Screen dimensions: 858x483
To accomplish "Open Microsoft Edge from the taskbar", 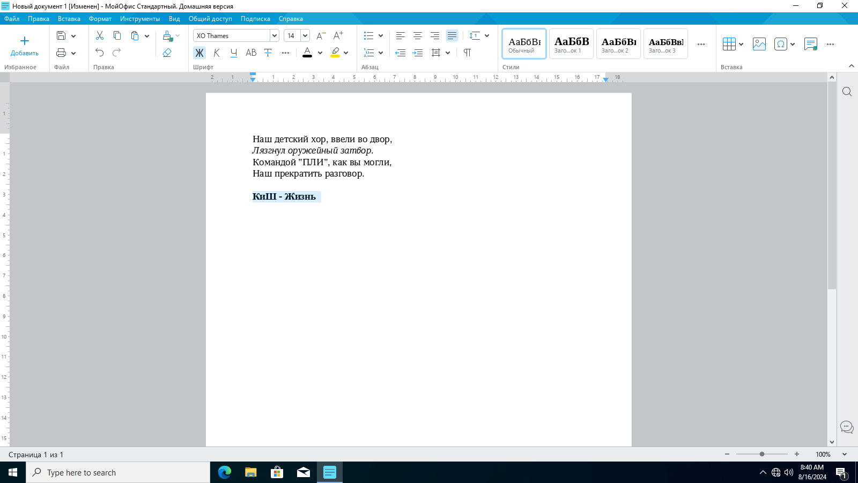I will click(224, 472).
